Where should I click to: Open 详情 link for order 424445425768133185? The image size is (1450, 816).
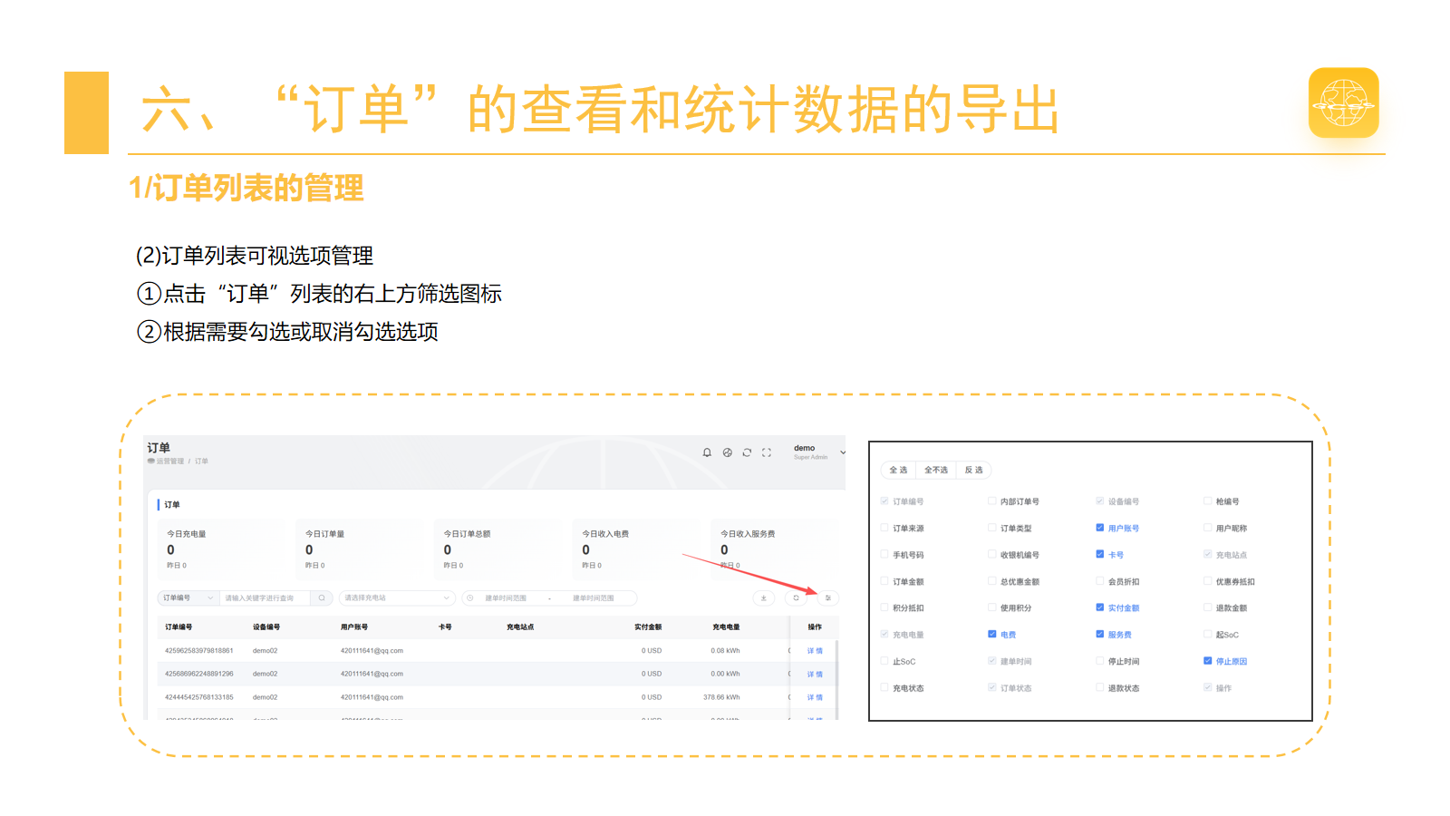click(x=815, y=697)
